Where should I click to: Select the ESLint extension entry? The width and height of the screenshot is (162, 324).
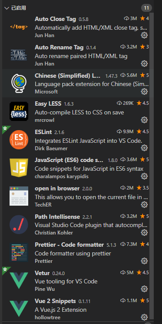coord(76,140)
